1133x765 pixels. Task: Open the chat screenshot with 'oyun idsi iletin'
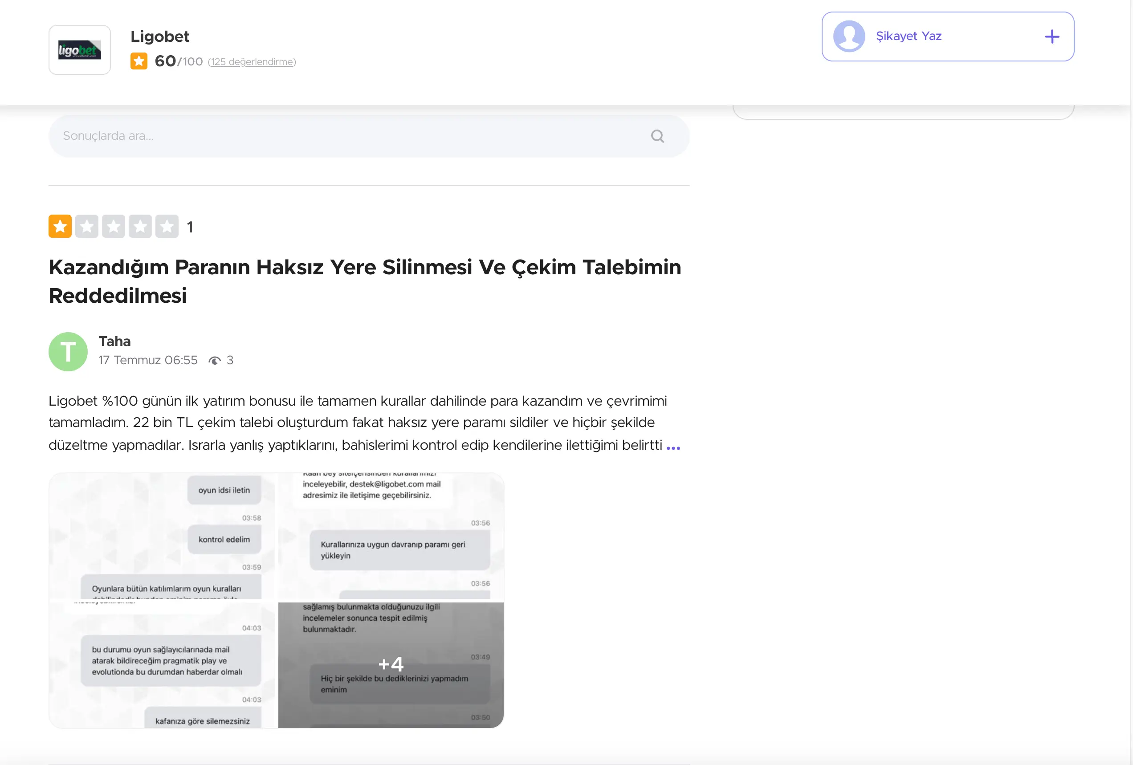coord(163,536)
